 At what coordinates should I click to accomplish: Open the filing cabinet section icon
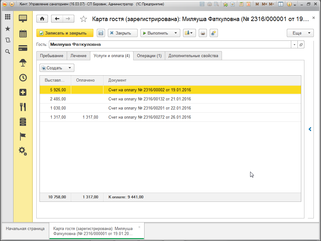[x=23, y=122]
